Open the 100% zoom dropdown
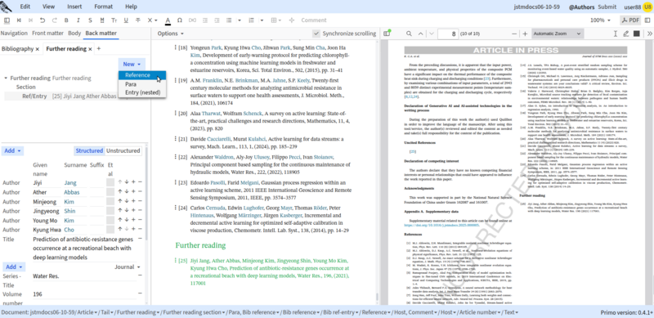The width and height of the screenshot is (654, 318). (600, 20)
